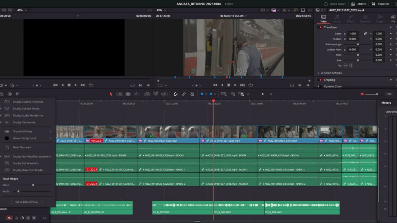Click the Overwrite Clip edit icon
The width and height of the screenshot is (397, 223).
click(x=156, y=94)
